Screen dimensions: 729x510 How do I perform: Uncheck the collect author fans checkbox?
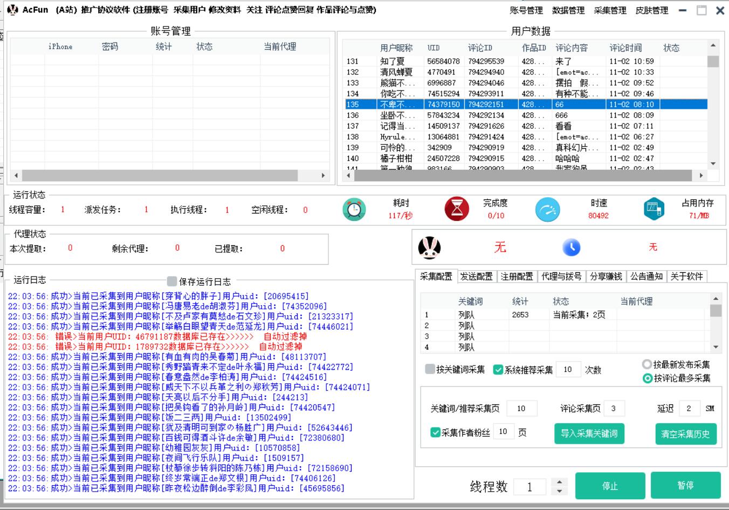436,432
